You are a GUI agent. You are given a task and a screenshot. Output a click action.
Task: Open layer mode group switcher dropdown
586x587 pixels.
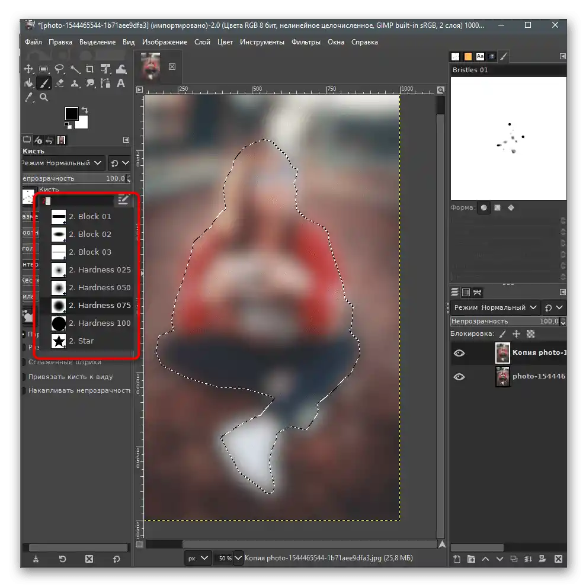pyautogui.click(x=553, y=308)
